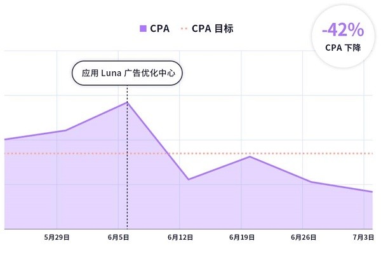Click the CPA peak point at the dashed line

pyautogui.click(x=127, y=102)
